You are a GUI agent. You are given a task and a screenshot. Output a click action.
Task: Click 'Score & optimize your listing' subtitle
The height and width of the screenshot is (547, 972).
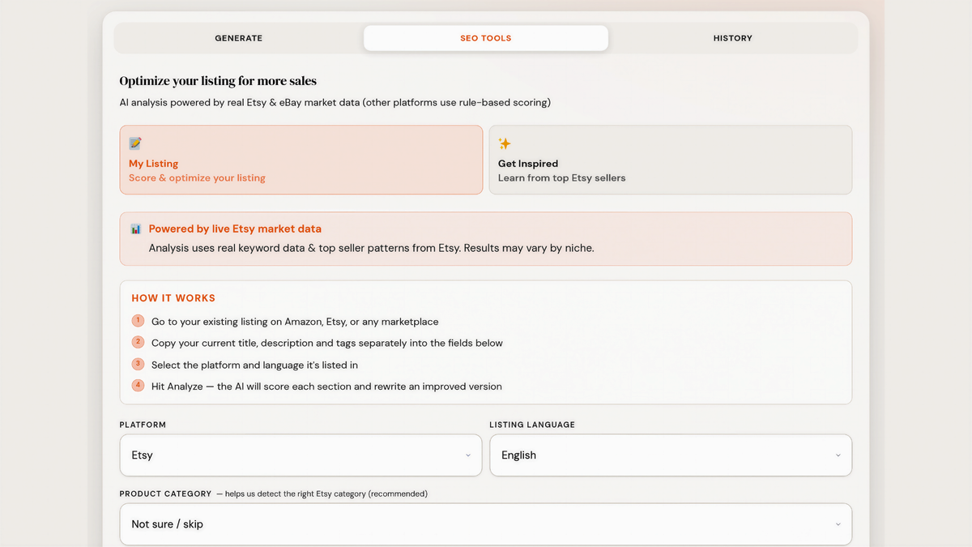[197, 178]
